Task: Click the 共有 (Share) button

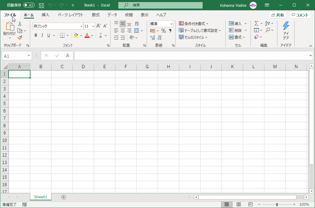Action: (x=278, y=15)
